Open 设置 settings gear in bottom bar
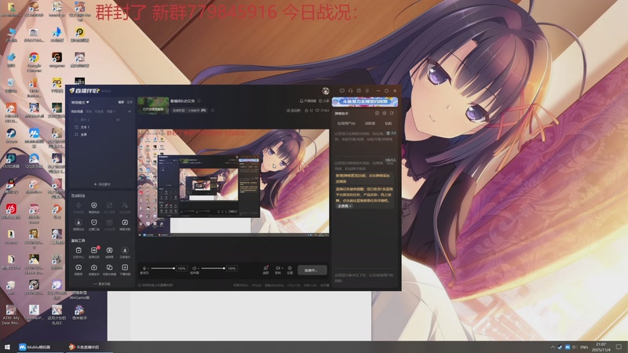Viewport: 628px width, 353px height. (290, 269)
